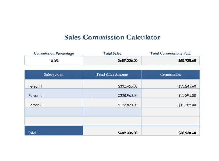Click the bottom total sales $689,306.00 cell
The image size is (219, 161).
(112, 131)
